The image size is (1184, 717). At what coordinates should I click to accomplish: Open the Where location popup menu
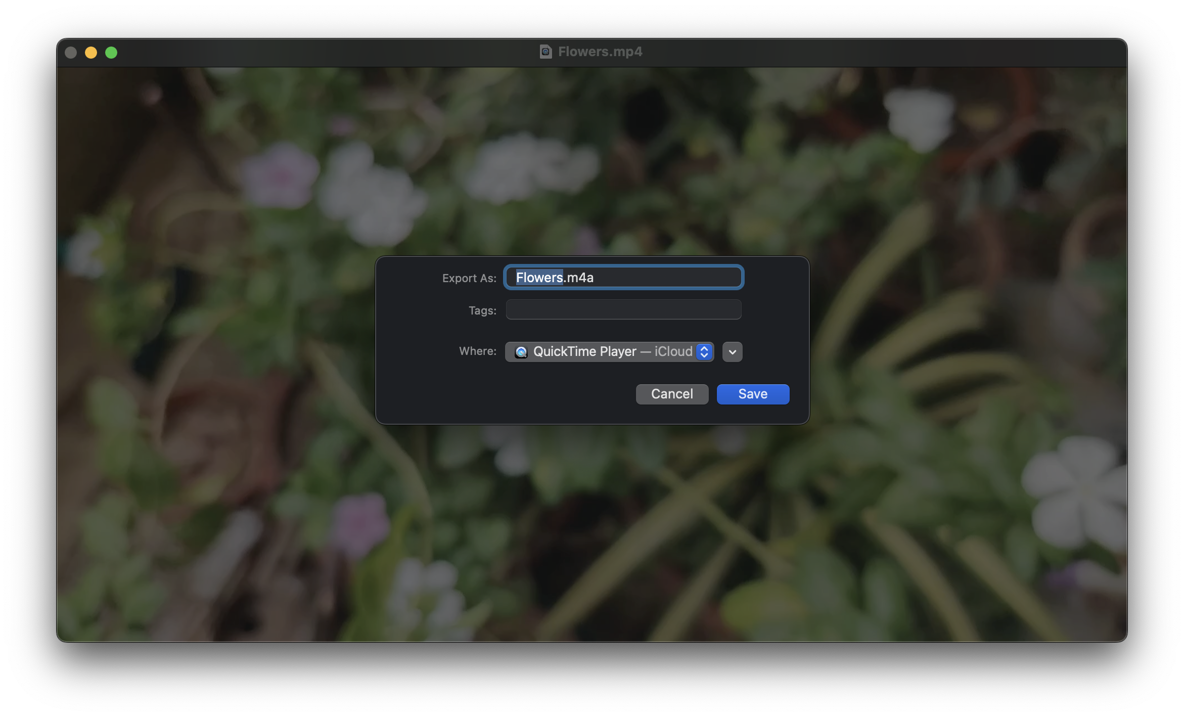pos(609,351)
